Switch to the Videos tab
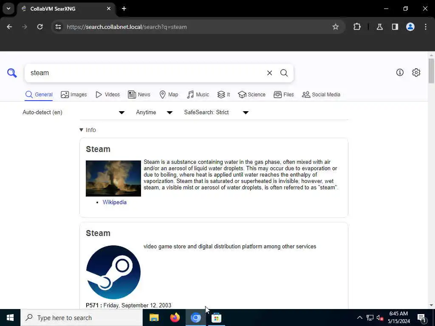Screen dimensions: 435x326 pos(107,95)
